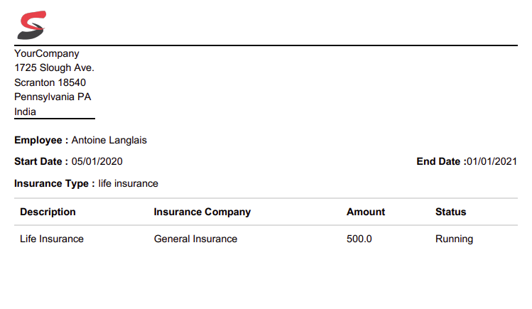This screenshot has width=532, height=309.
Task: Click the Life Insurance description cell
Action: (x=52, y=239)
